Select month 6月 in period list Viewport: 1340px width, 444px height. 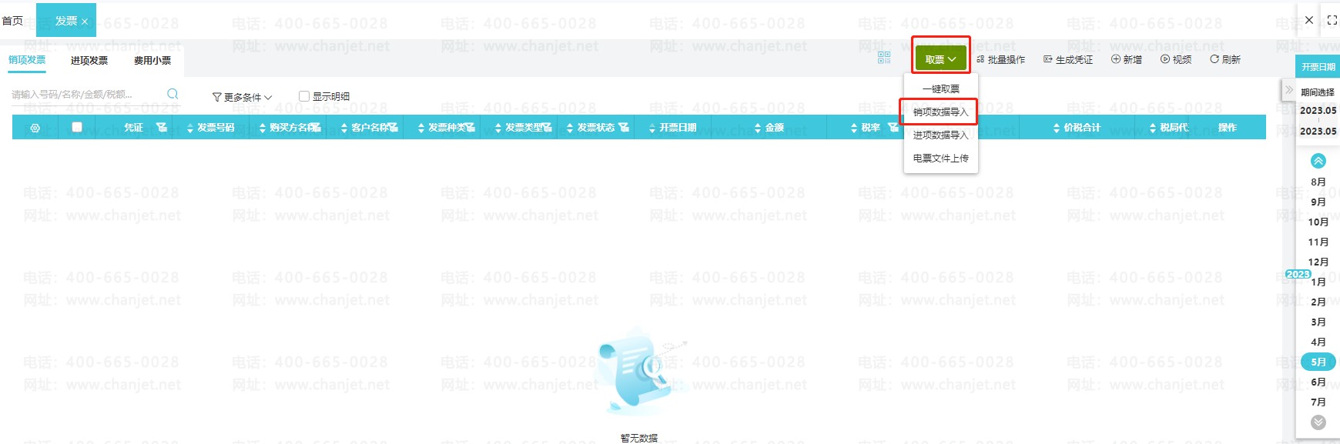(x=1318, y=382)
